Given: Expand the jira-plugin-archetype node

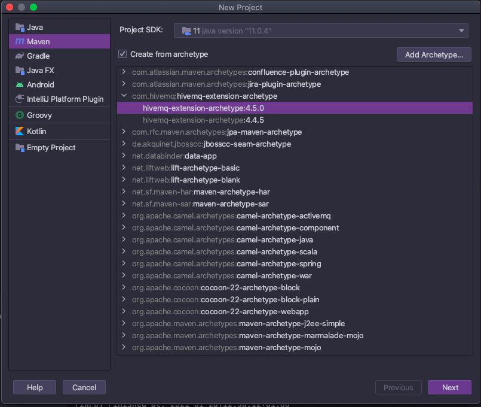Looking at the screenshot, I should click(124, 84).
